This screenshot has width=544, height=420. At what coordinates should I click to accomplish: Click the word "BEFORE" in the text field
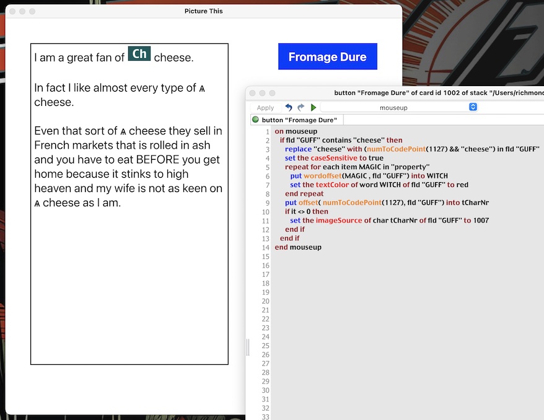[x=157, y=160]
